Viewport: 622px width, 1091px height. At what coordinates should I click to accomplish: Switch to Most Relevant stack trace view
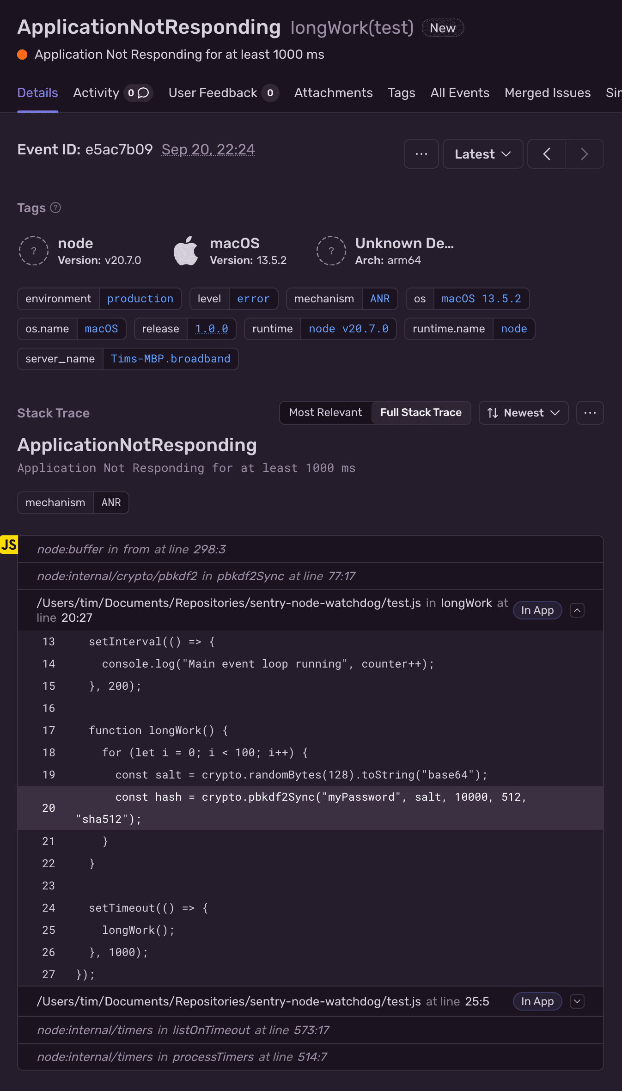pyautogui.click(x=325, y=413)
